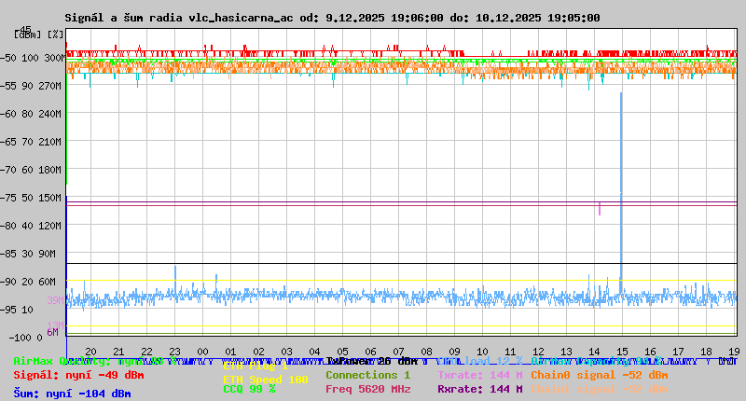Viewport: 746px width, 401px height.
Task: Click the '15' hour label on x-axis
Action: (x=622, y=352)
